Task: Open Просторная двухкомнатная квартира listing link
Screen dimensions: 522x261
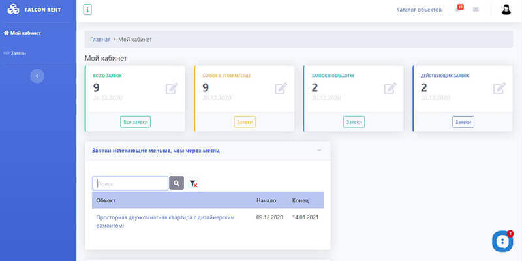Action: [x=166, y=221]
